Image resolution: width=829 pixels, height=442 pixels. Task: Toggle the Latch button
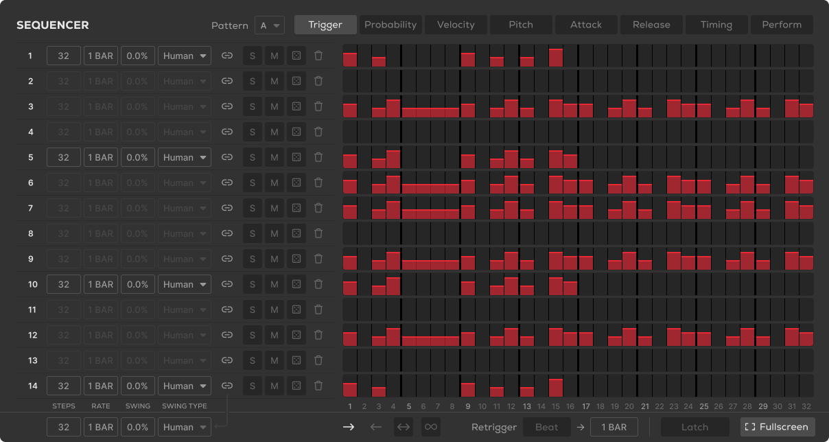[694, 427]
